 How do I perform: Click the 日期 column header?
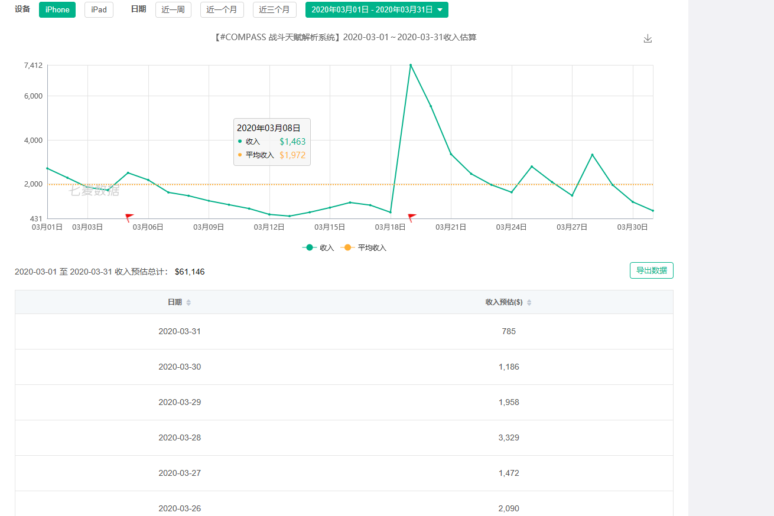coord(175,302)
